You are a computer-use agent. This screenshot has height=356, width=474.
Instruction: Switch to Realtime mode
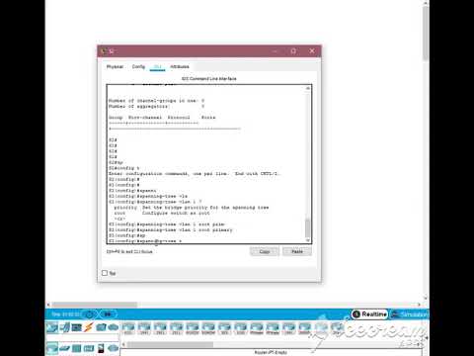(x=369, y=314)
